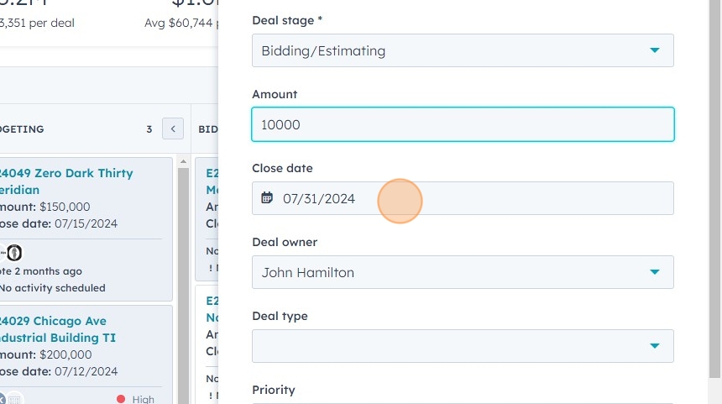Click the Deal owner label
Viewport: 722px width, 404px height.
pos(285,242)
